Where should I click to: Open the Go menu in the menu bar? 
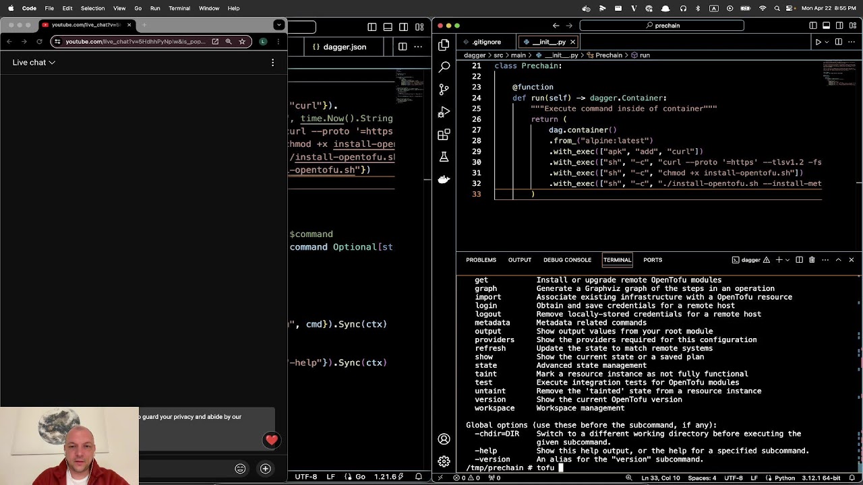pos(138,8)
